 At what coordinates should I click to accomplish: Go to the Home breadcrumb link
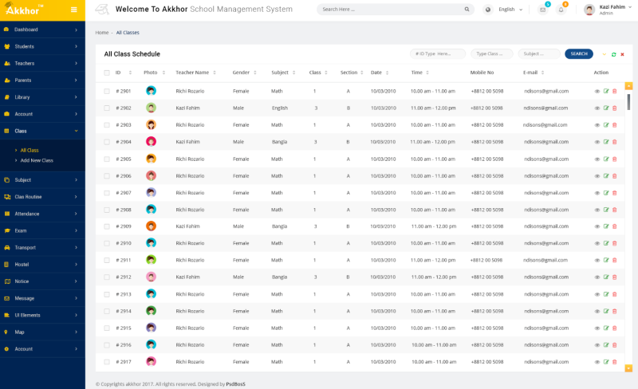pos(101,33)
